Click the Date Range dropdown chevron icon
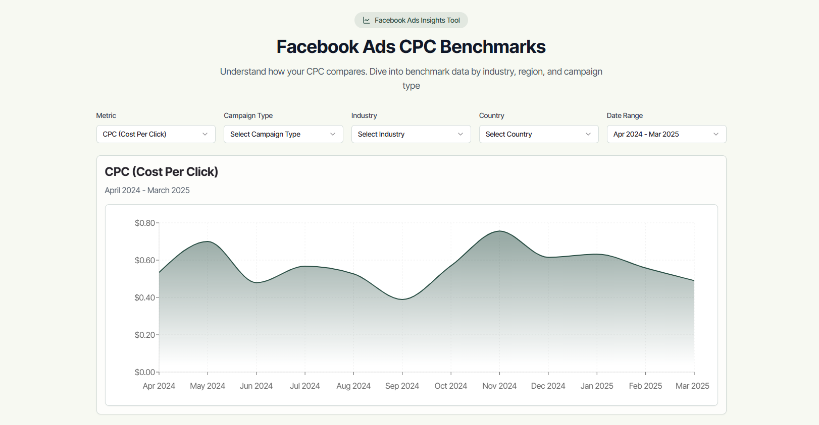Image resolution: width=819 pixels, height=425 pixels. tap(715, 134)
